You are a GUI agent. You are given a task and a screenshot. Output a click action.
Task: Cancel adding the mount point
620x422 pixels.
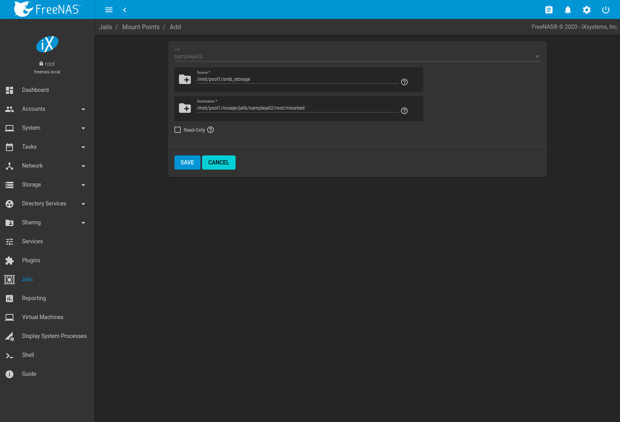[219, 162]
